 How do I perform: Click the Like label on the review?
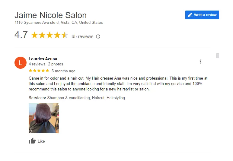click(x=41, y=141)
